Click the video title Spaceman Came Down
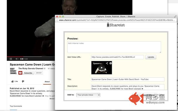Viewport: 178px width, 111px height. click(32, 65)
